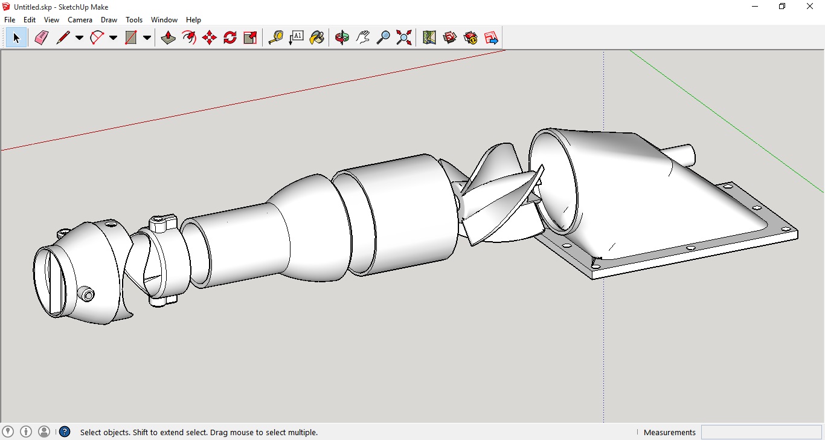Image resolution: width=825 pixels, height=440 pixels.
Task: Click the Share Model icon
Action: pyautogui.click(x=470, y=38)
